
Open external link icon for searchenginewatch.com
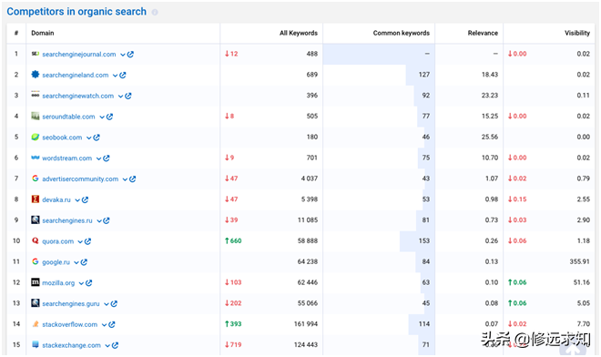(x=128, y=96)
